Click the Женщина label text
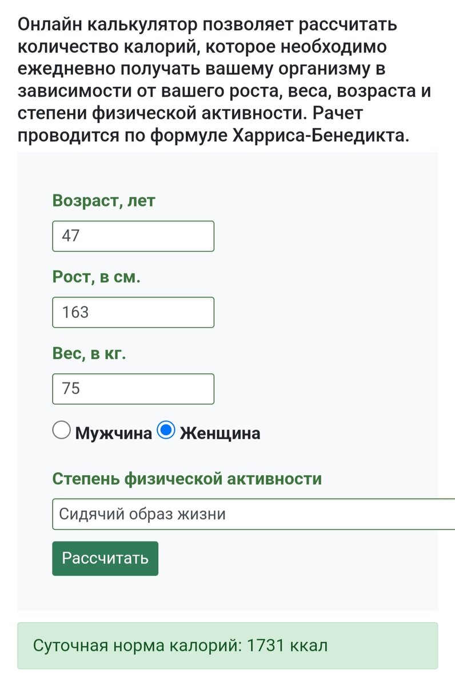The width and height of the screenshot is (455, 686). 220,433
